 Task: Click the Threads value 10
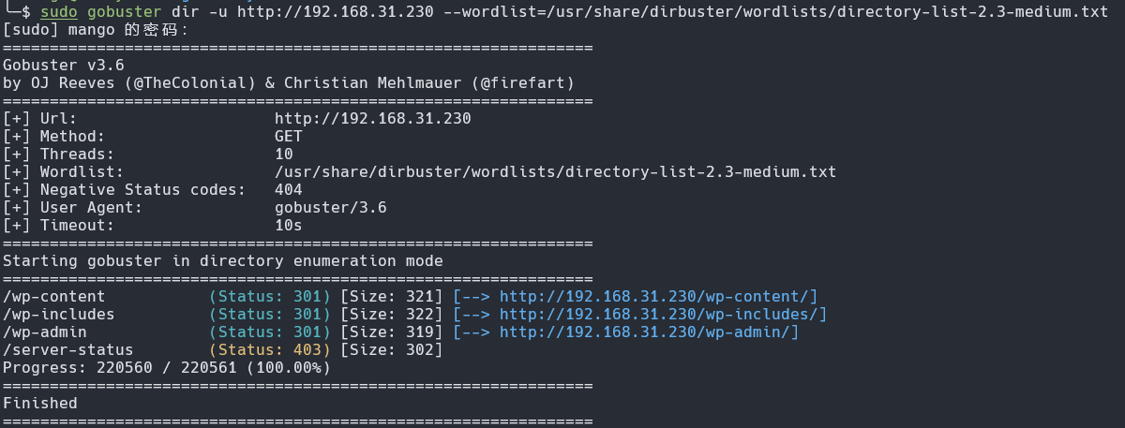(284, 155)
